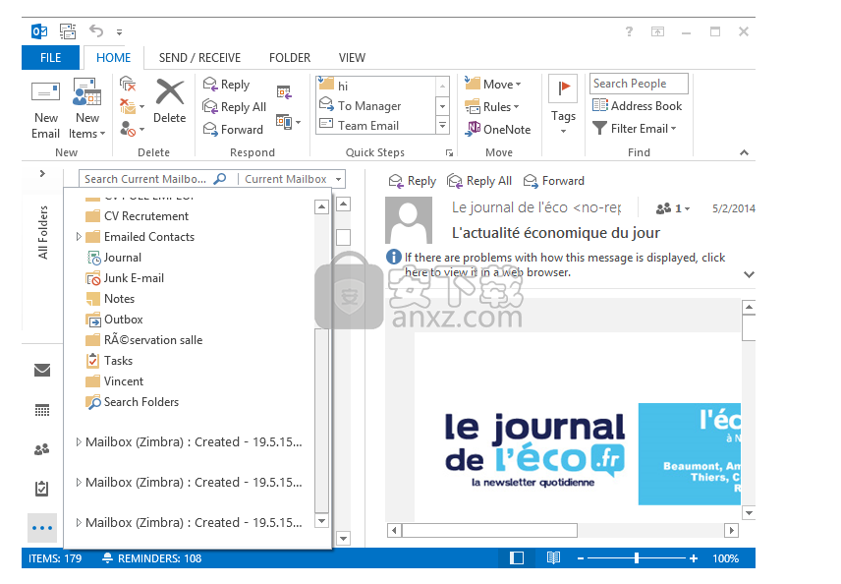Click the Reading view icon in status bar
Screen dimensions: 841x584
(x=553, y=558)
